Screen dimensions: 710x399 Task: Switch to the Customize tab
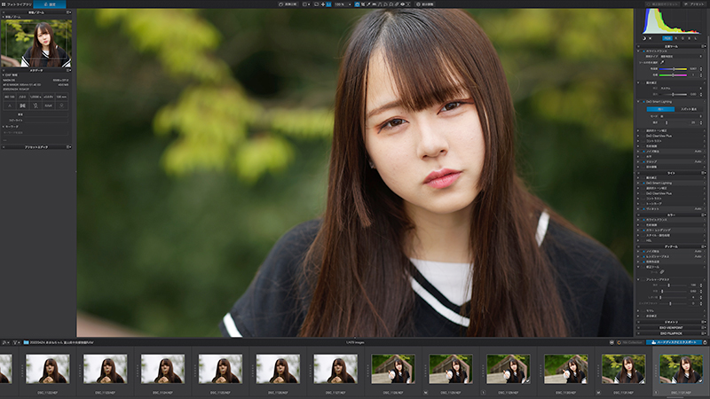point(50,4)
